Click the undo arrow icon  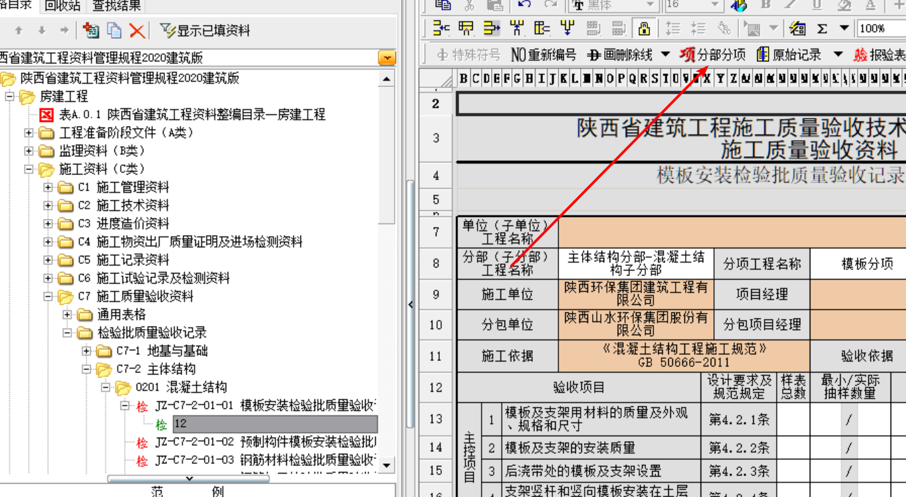pos(524,5)
